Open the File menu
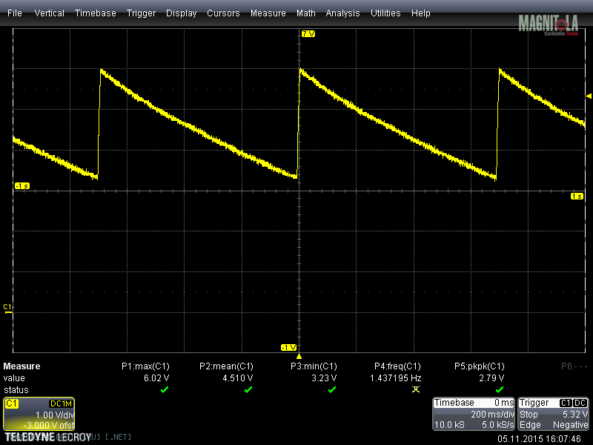 14,13
